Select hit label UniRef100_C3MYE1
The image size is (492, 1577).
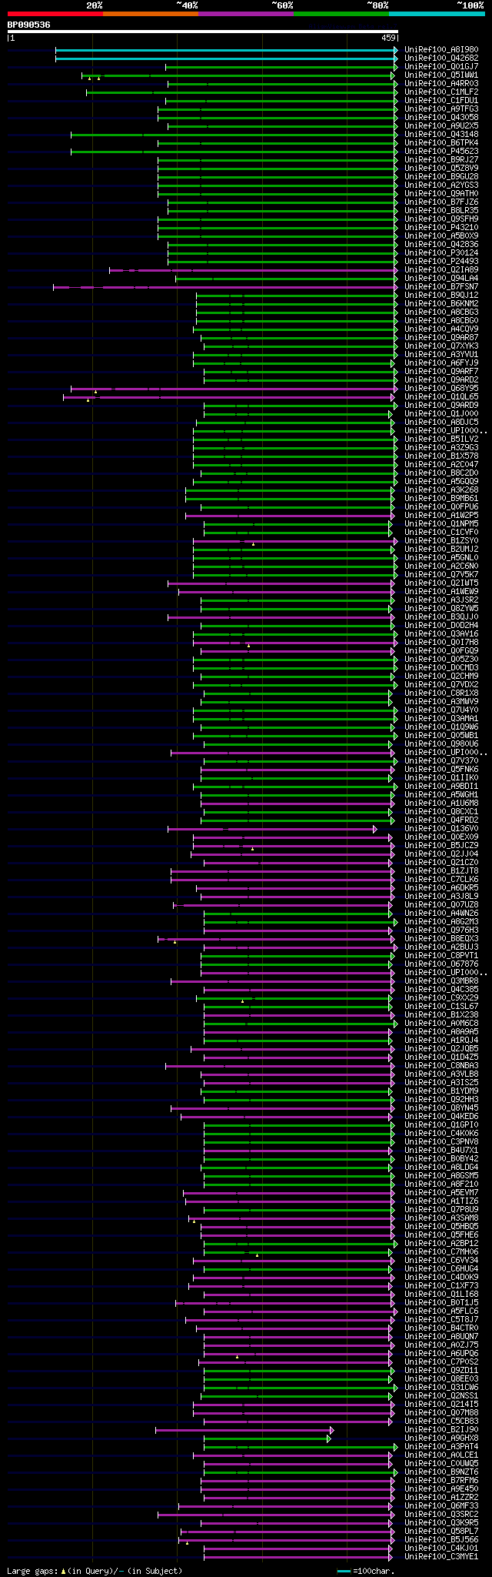(441, 1556)
